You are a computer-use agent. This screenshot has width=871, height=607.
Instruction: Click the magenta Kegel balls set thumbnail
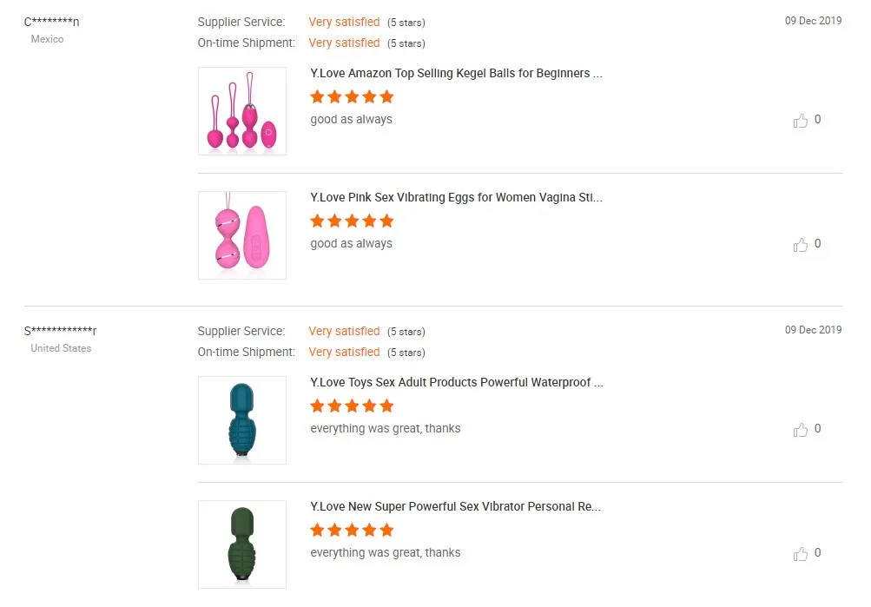click(242, 111)
